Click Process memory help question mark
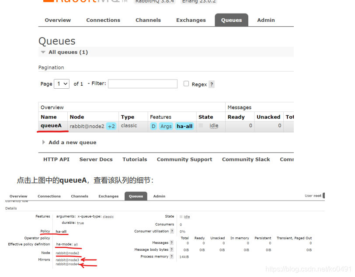Image resolution: width=355 pixels, height=277 pixels. (172, 256)
